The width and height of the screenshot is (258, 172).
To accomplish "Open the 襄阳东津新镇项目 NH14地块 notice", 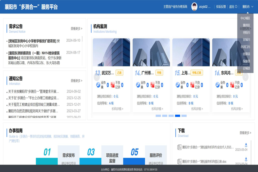I will click(35, 58).
